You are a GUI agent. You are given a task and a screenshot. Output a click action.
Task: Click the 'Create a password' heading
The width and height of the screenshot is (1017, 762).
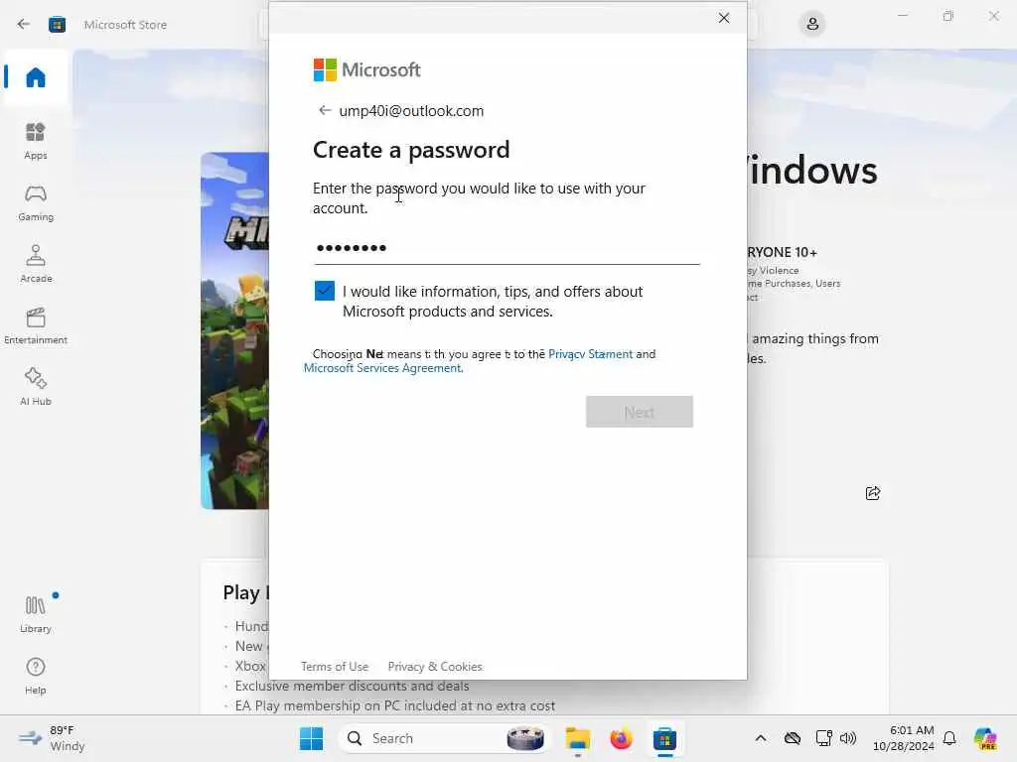[411, 150]
